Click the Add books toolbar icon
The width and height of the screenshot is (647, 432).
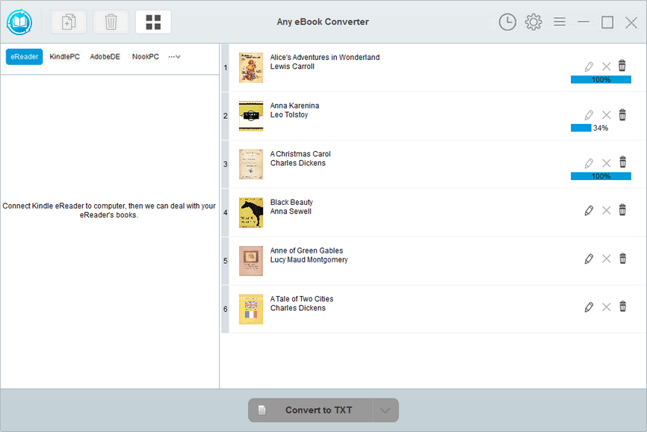pyautogui.click(x=69, y=22)
